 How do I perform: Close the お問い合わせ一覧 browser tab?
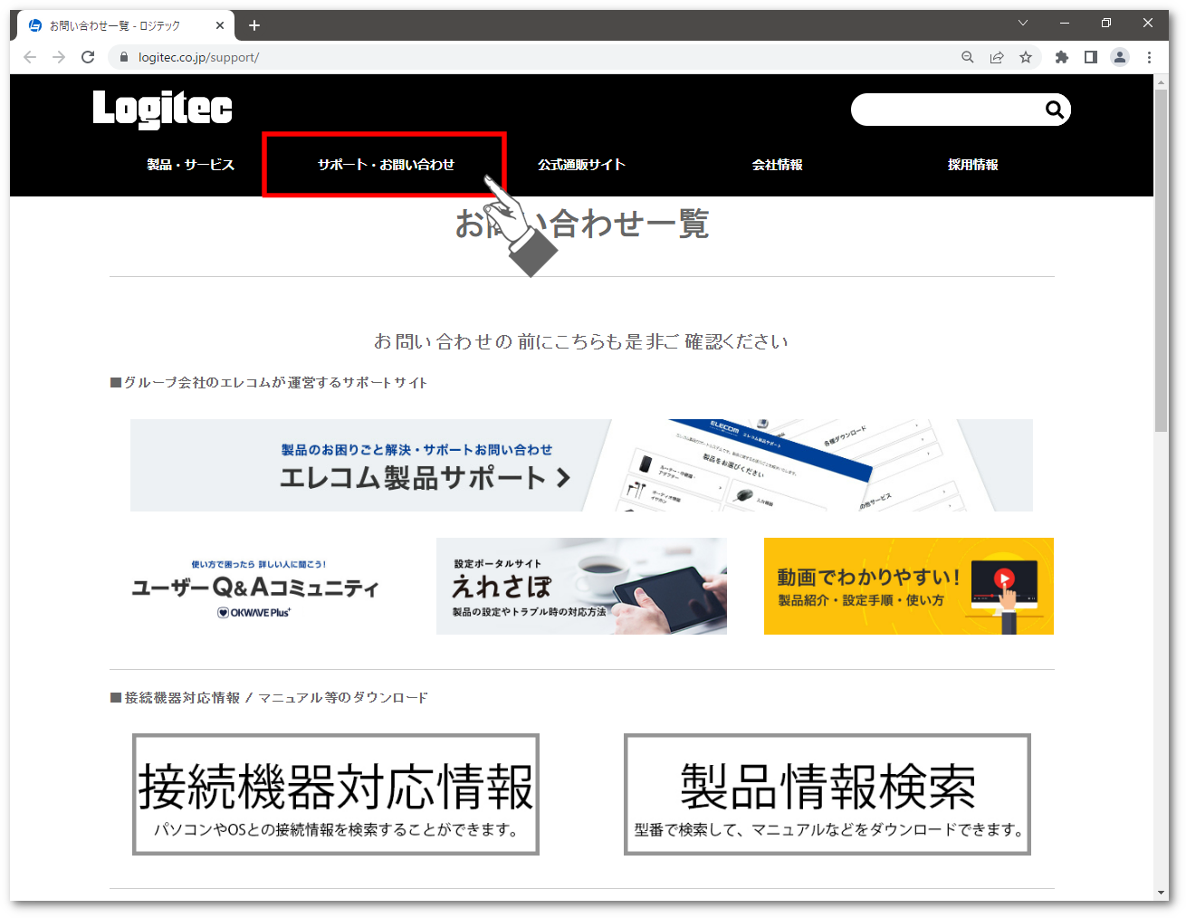pyautogui.click(x=220, y=25)
